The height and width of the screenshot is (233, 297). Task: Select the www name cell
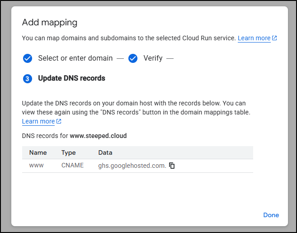click(37, 166)
